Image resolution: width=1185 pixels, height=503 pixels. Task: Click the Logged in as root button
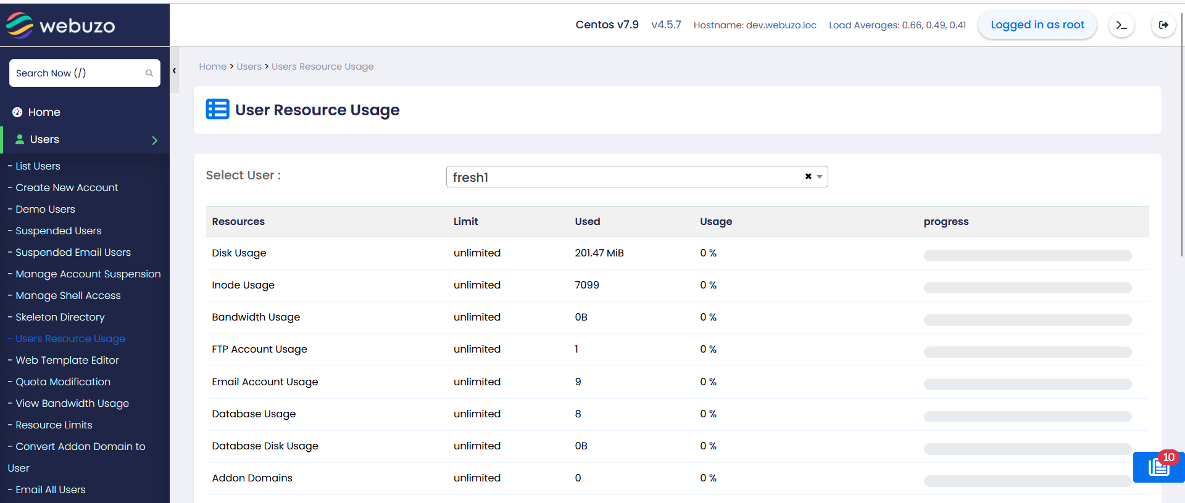pyautogui.click(x=1037, y=25)
